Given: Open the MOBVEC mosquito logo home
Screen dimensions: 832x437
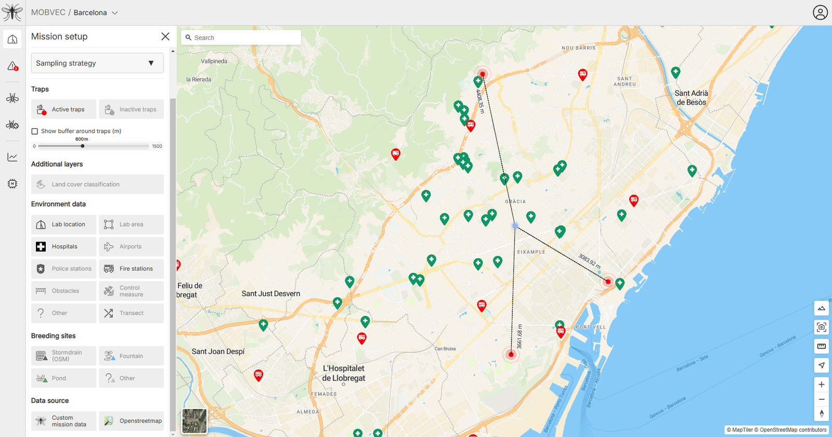Looking at the screenshot, I should point(12,12).
